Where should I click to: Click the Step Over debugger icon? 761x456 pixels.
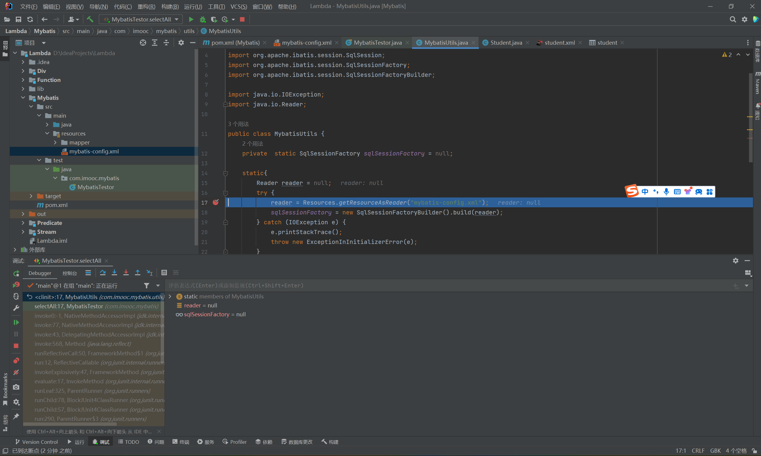(x=103, y=273)
